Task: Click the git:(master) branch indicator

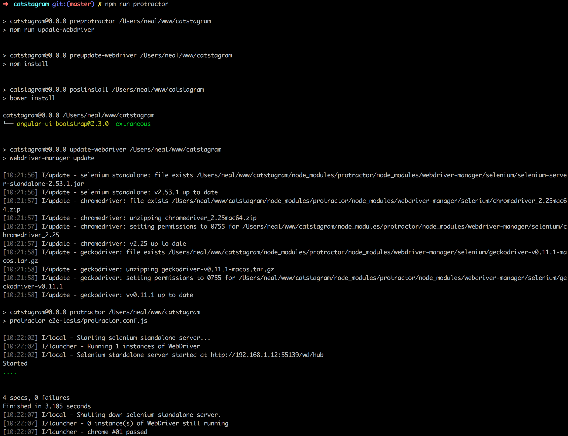Action: click(73, 4)
